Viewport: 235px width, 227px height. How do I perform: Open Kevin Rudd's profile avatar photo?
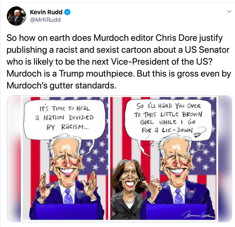pyautogui.click(x=16, y=16)
